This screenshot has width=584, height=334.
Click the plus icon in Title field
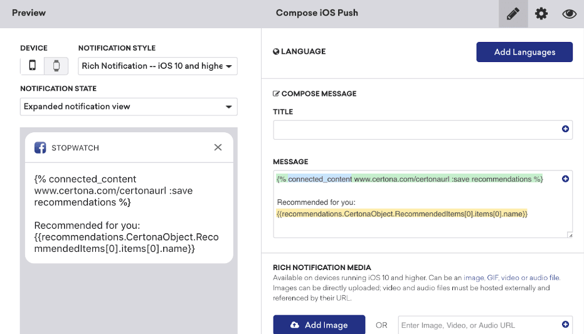point(565,129)
